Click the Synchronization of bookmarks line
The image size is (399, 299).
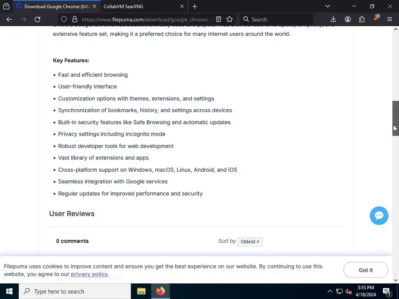tap(145, 110)
